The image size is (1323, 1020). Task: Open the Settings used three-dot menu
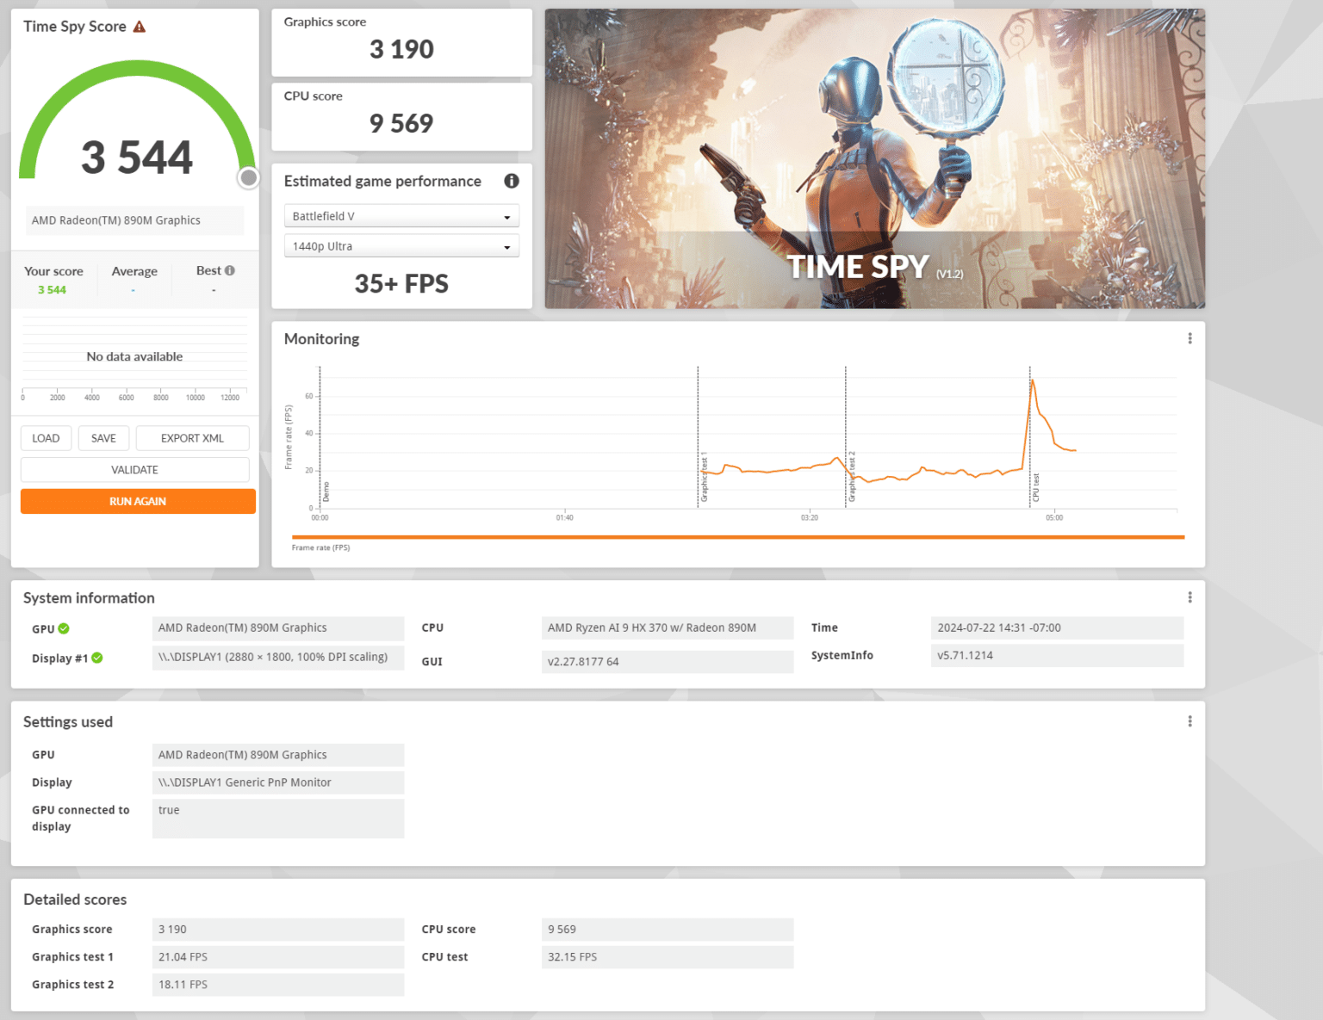(1189, 721)
